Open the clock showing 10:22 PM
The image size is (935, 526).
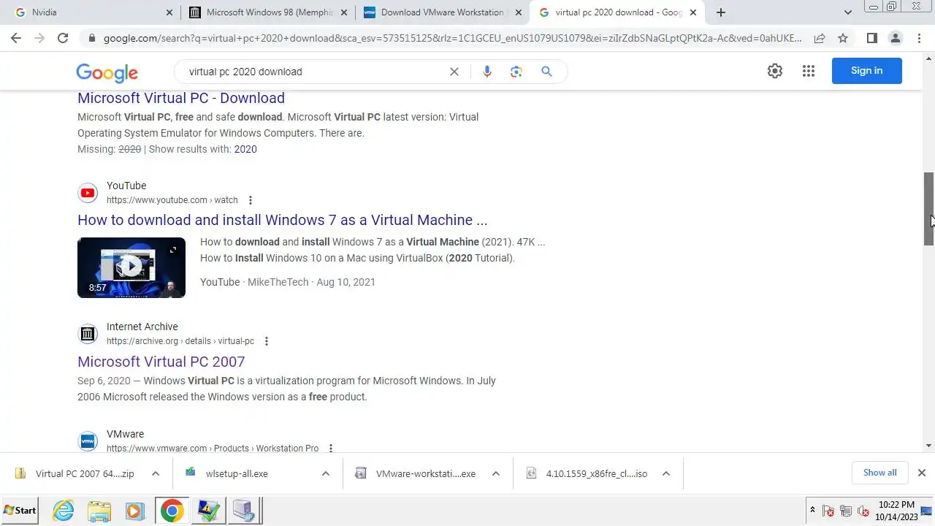[x=896, y=511]
